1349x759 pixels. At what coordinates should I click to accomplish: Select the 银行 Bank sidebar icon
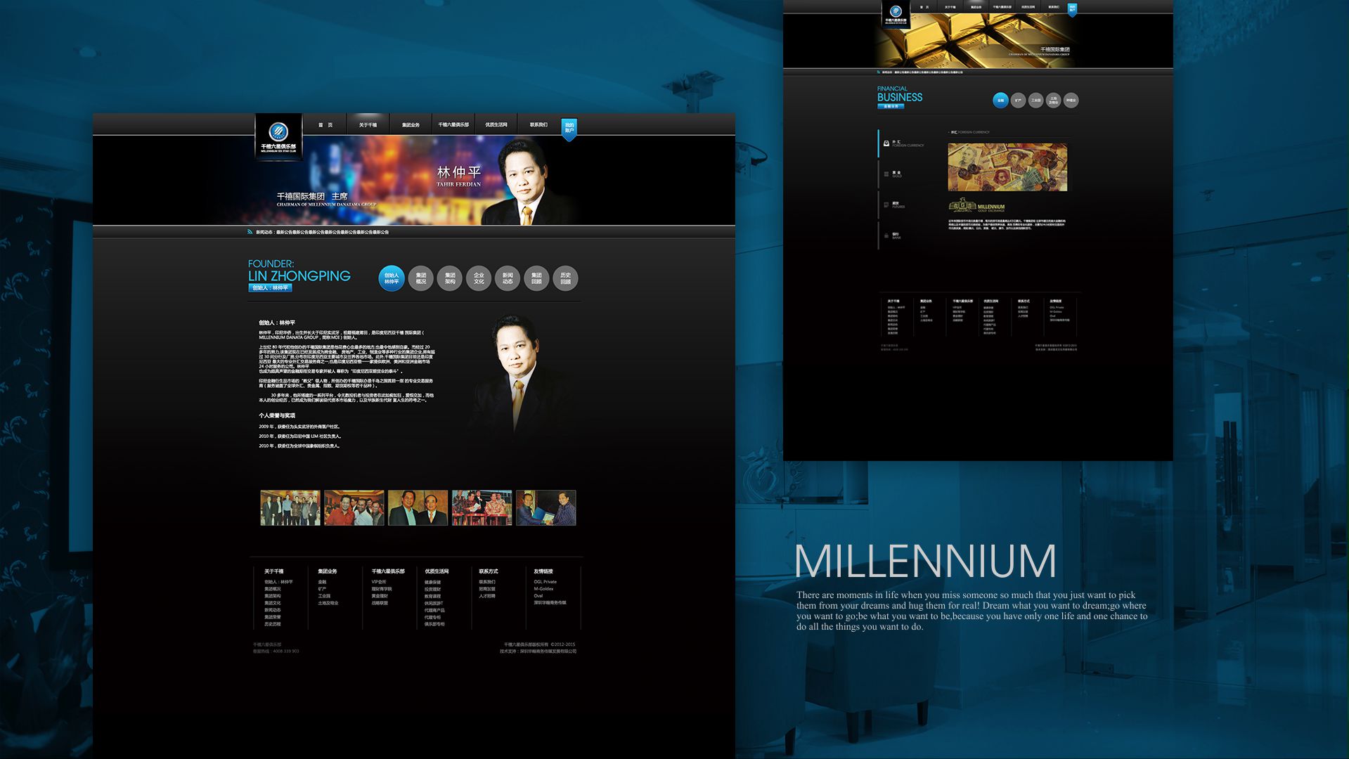(x=886, y=236)
